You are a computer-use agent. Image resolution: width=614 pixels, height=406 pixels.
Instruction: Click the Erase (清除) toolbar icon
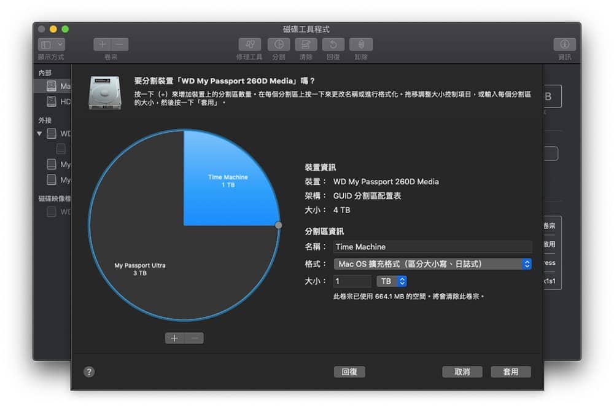306,44
